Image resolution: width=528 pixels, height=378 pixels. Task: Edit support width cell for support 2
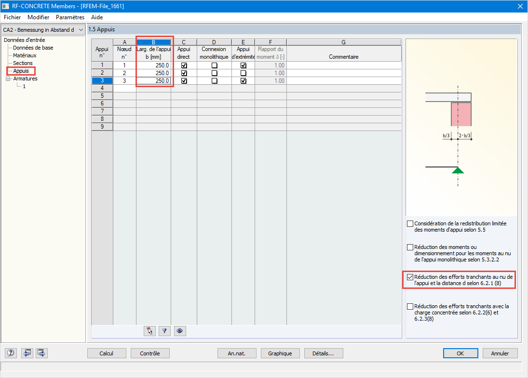click(153, 73)
